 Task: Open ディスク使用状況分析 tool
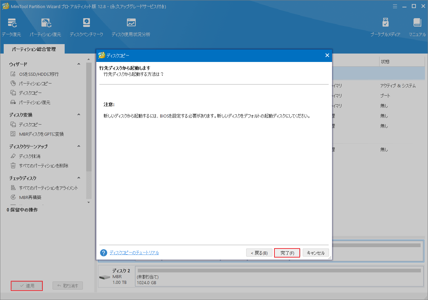click(x=131, y=26)
